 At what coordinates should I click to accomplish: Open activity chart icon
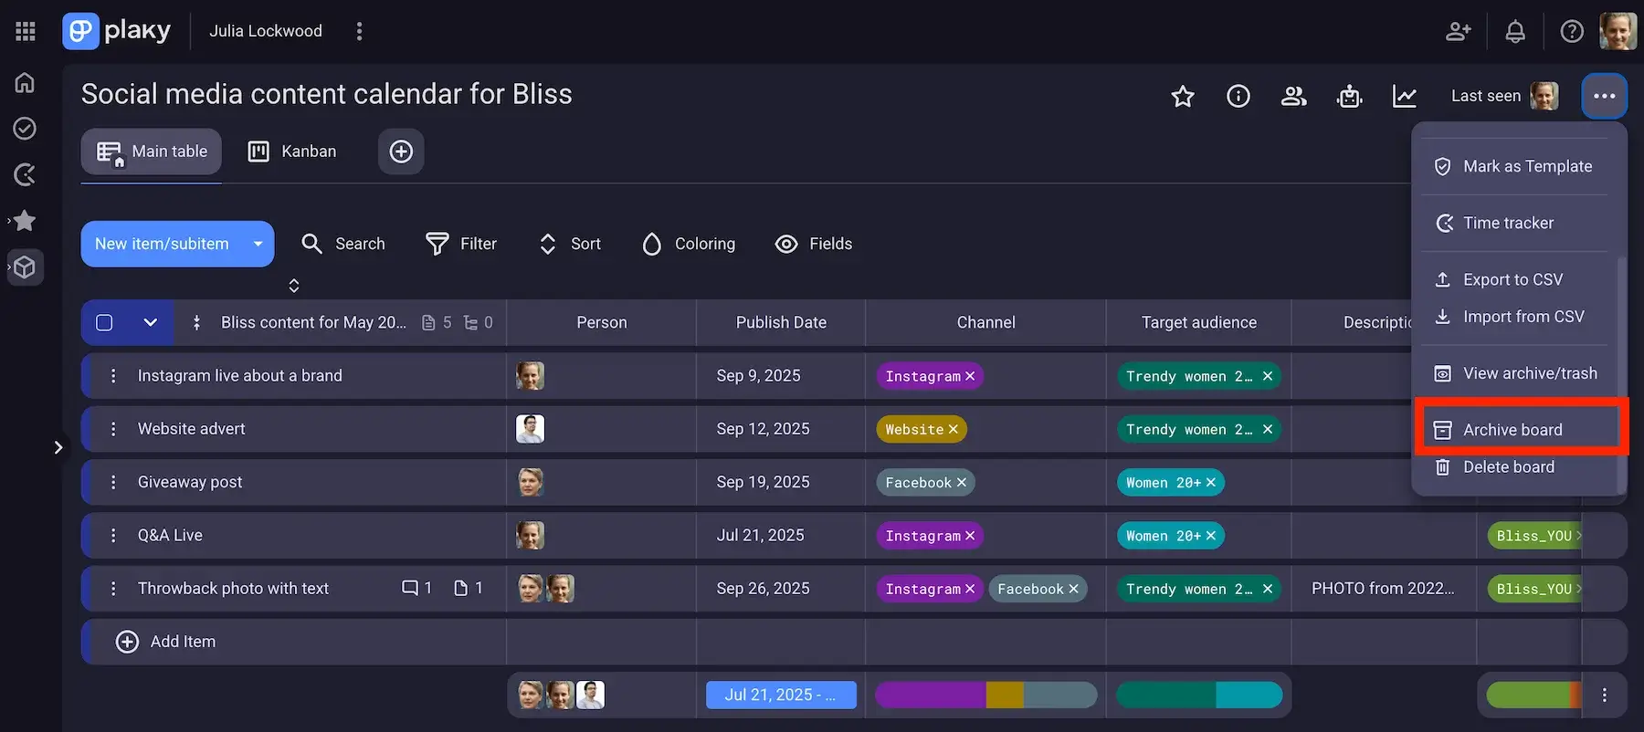1405,96
